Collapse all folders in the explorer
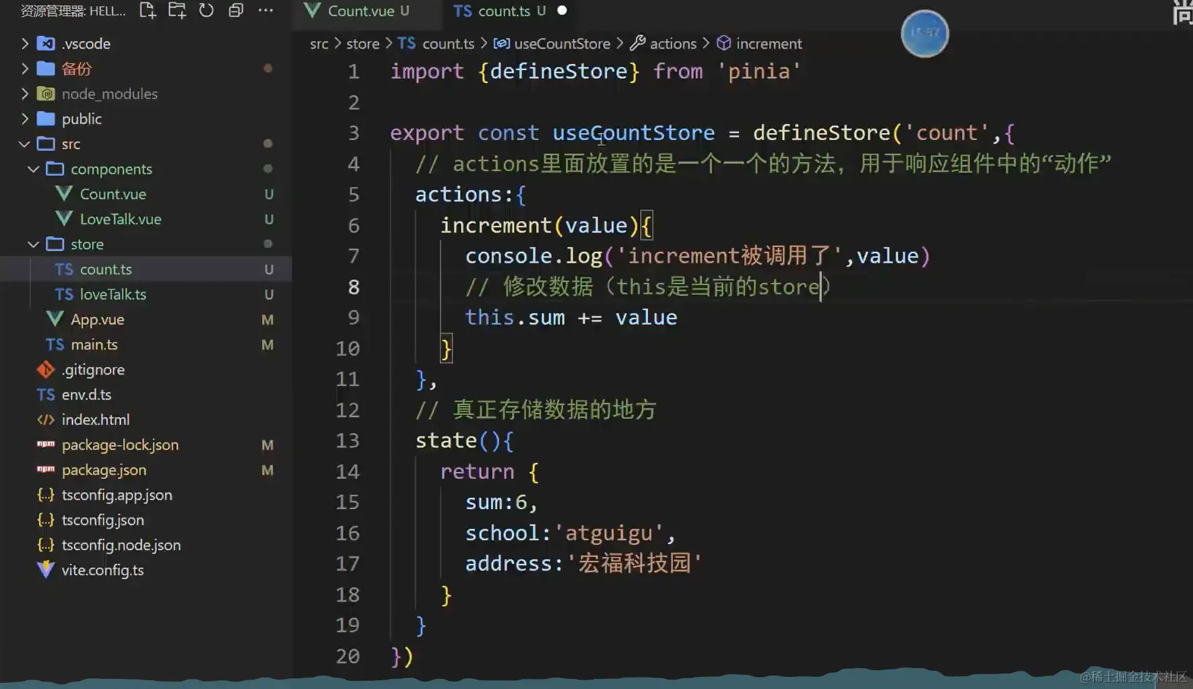 tap(236, 10)
